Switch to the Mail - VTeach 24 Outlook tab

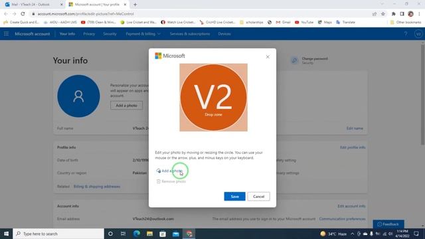pos(31,5)
